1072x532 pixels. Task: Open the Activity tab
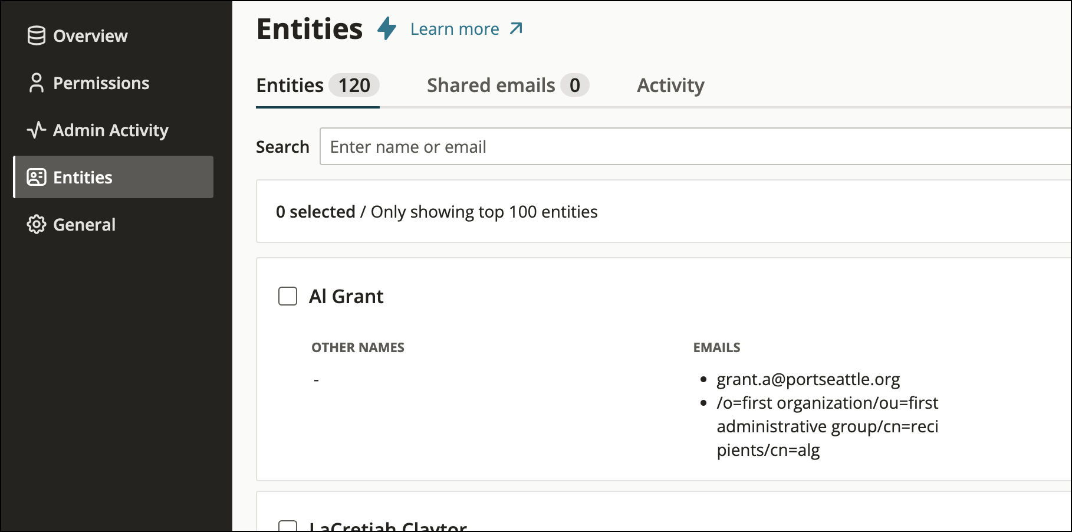[x=670, y=86]
